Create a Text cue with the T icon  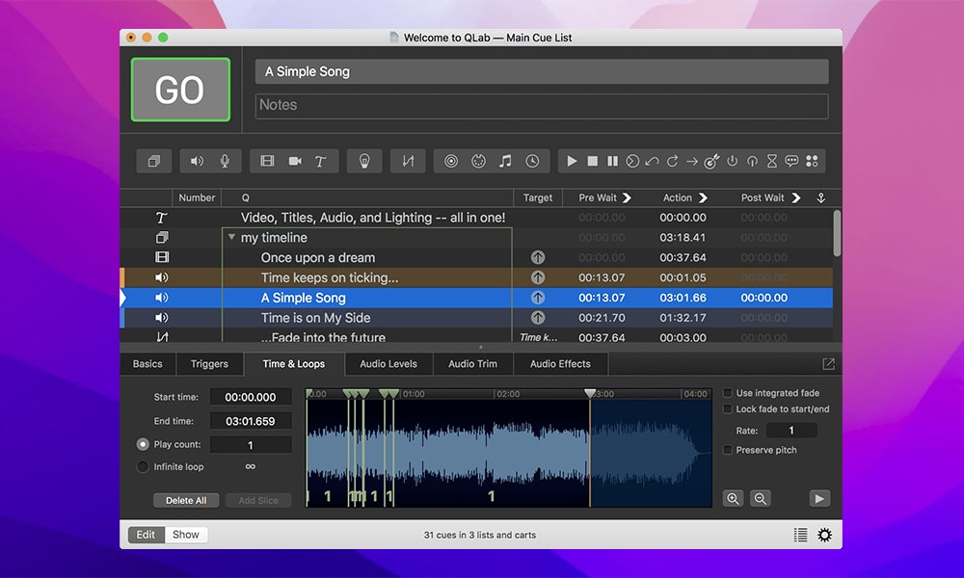321,161
